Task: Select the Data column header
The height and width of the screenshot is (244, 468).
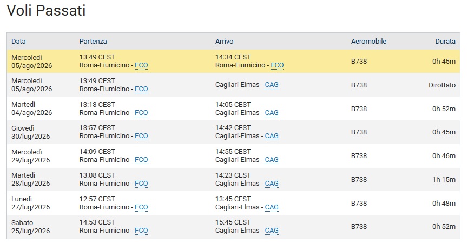Action: click(18, 42)
